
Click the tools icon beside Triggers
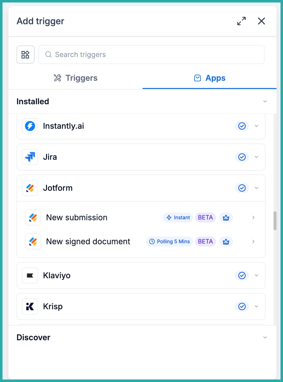[57, 78]
